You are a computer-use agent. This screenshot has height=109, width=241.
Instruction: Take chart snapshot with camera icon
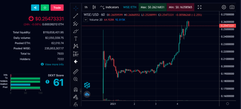232,7
